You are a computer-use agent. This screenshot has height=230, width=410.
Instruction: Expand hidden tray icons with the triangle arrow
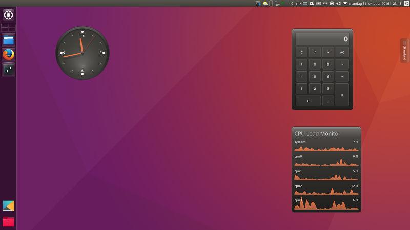[345, 3]
